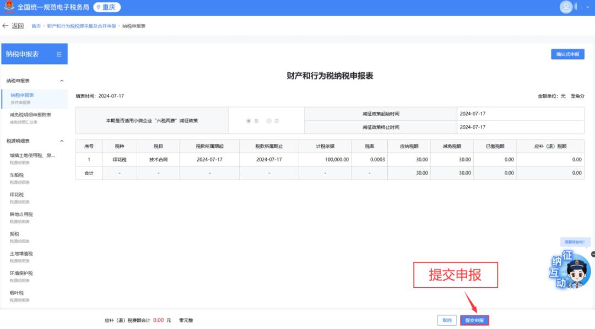The height and width of the screenshot is (329, 595).
Task: Select the 是 radio option
Action: pyautogui.click(x=249, y=121)
